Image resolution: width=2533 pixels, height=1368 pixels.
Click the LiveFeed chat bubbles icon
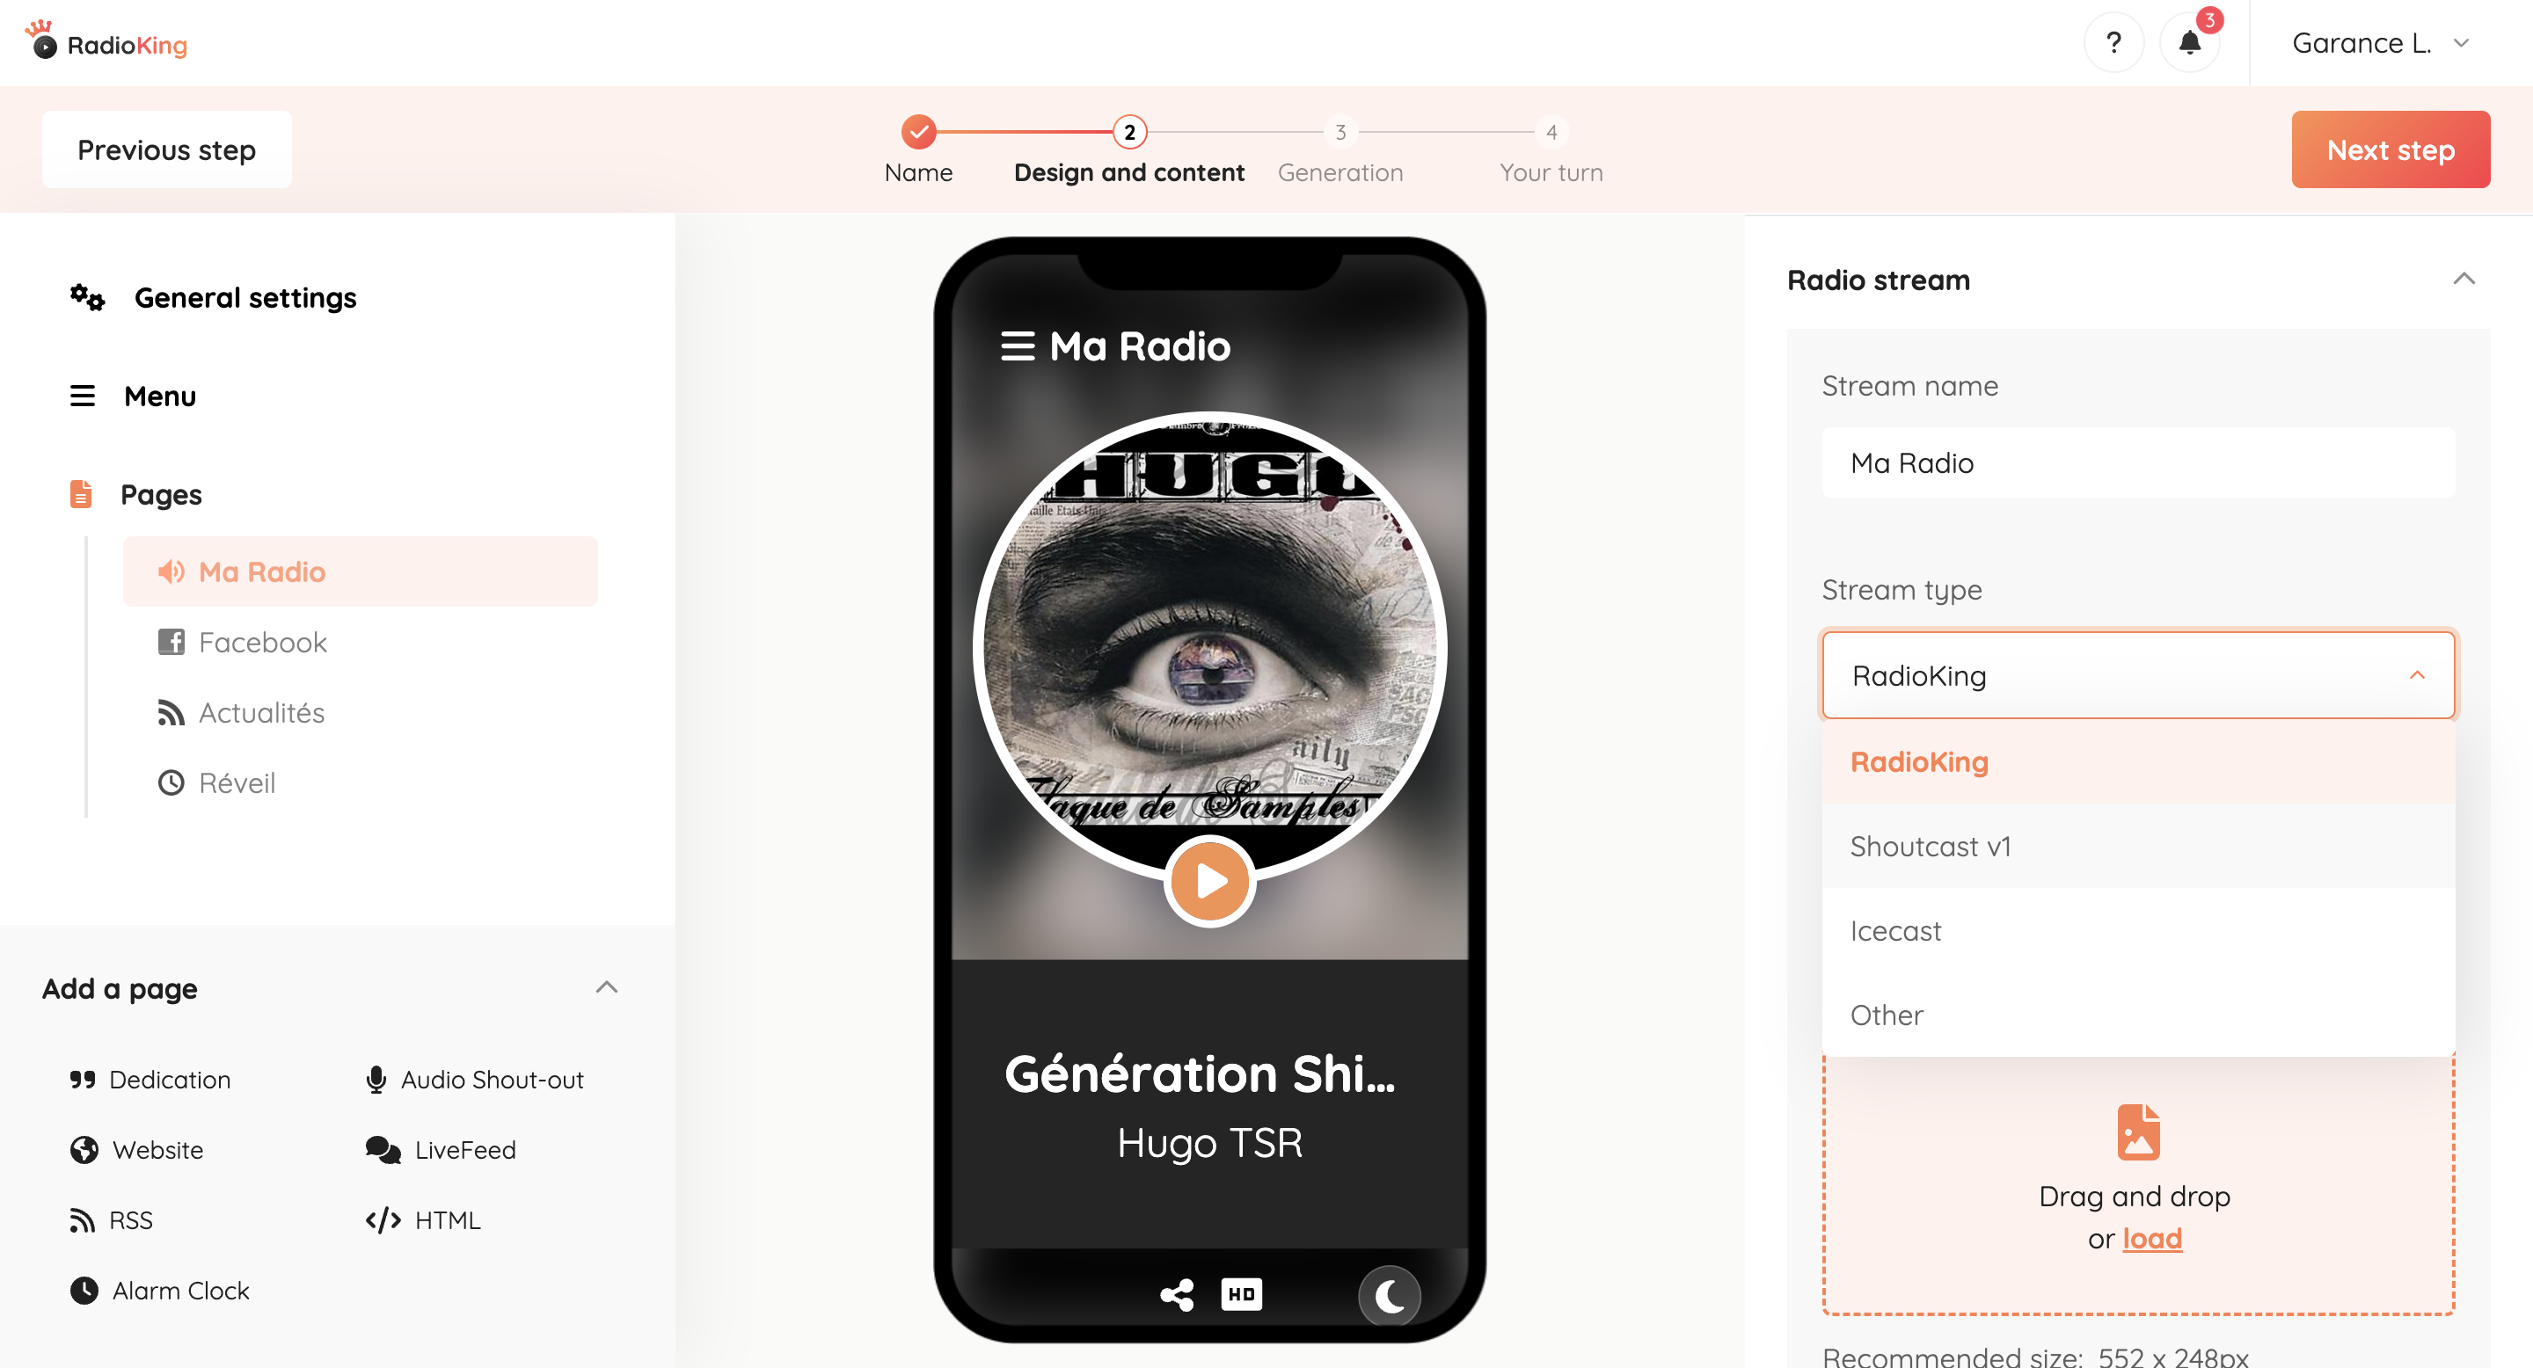tap(383, 1149)
